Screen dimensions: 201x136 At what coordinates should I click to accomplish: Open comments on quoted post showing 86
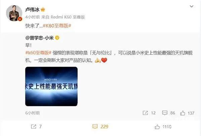[169, 113]
